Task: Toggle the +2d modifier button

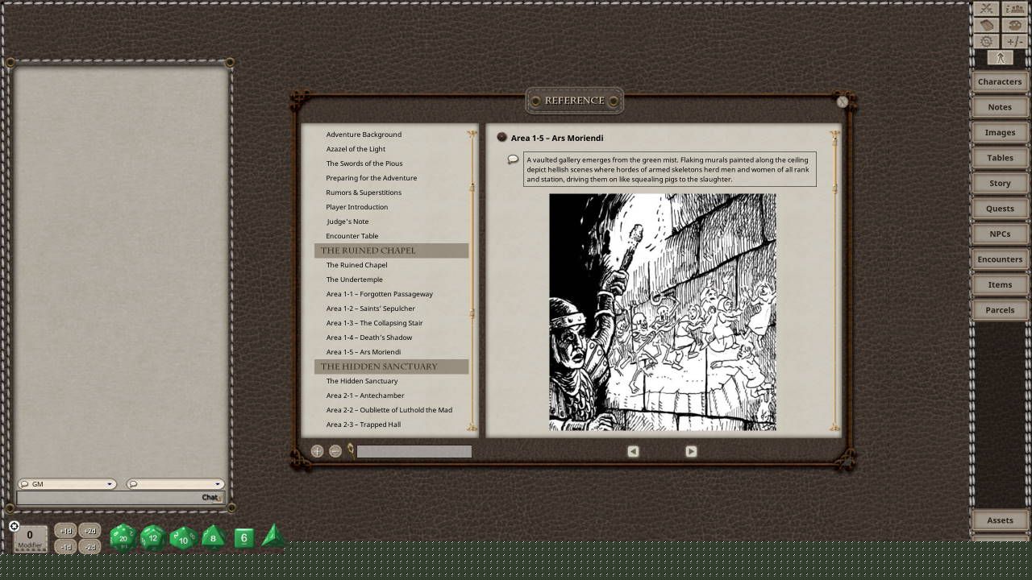Action: 89,530
